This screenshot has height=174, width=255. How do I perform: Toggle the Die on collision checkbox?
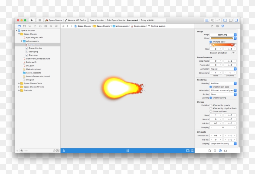tap(211, 111)
